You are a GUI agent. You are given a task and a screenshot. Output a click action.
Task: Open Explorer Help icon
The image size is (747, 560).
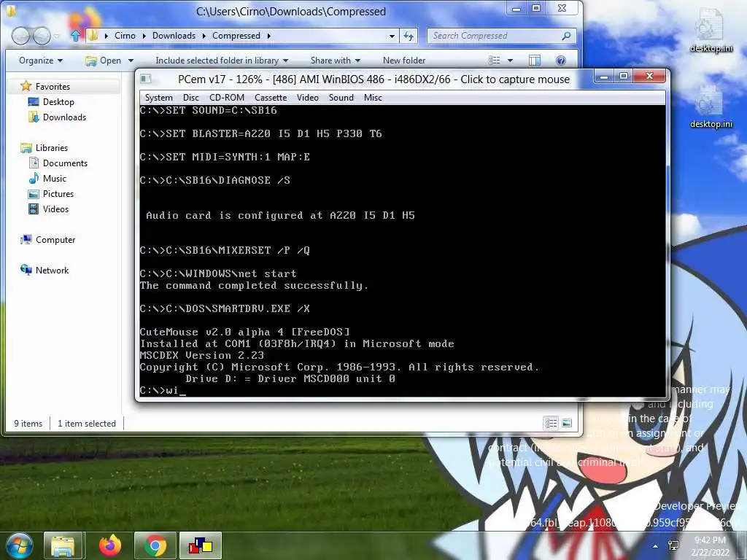click(561, 61)
